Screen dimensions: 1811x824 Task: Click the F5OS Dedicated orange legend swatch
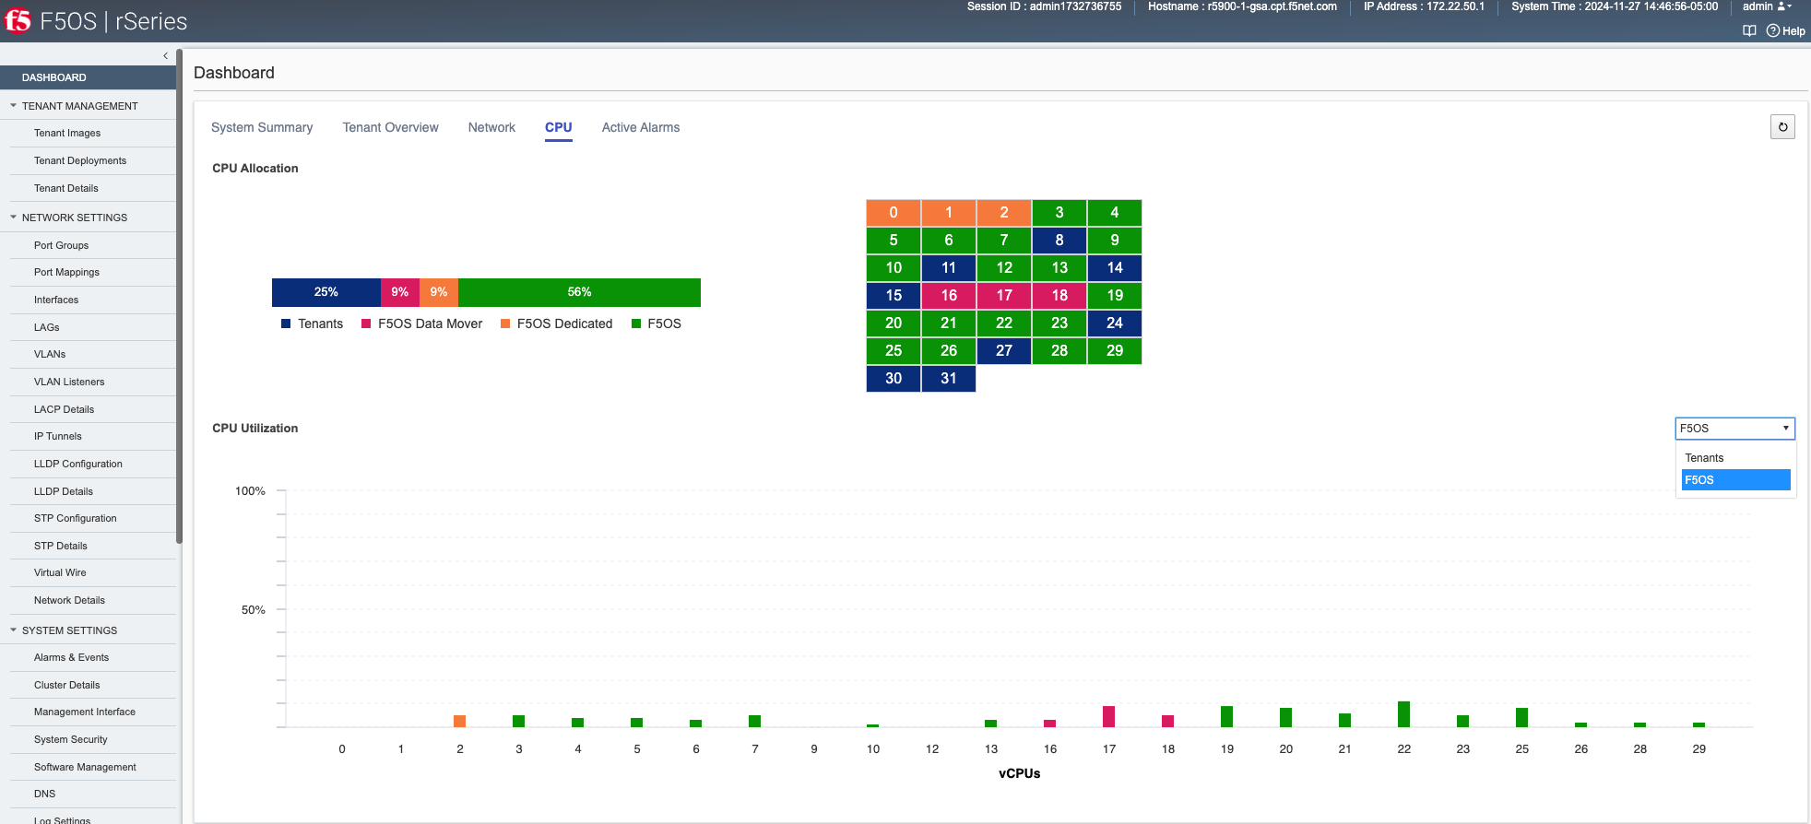505,324
